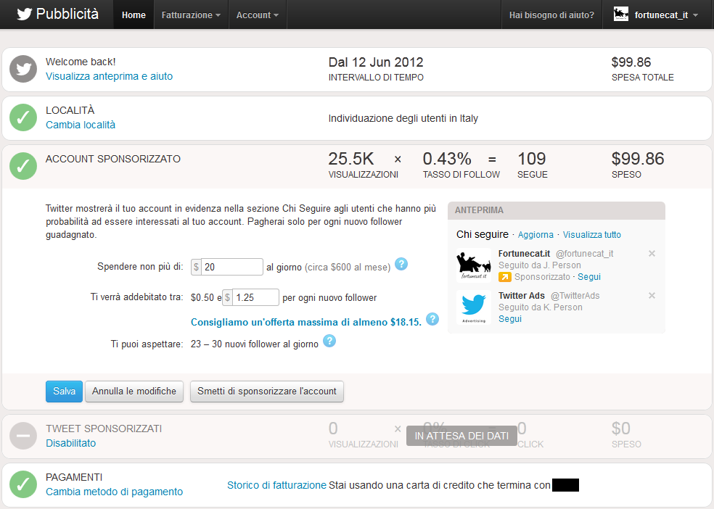
Task: Click Disabilitato under Tweet Sponsorizzati
Action: click(71, 443)
